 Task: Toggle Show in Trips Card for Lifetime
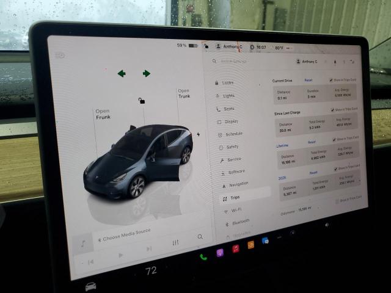334,139
